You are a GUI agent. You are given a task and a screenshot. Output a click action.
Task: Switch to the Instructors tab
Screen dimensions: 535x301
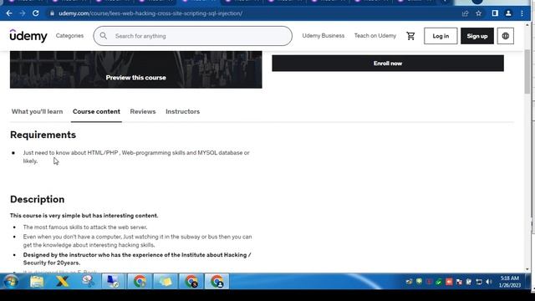[x=182, y=111]
